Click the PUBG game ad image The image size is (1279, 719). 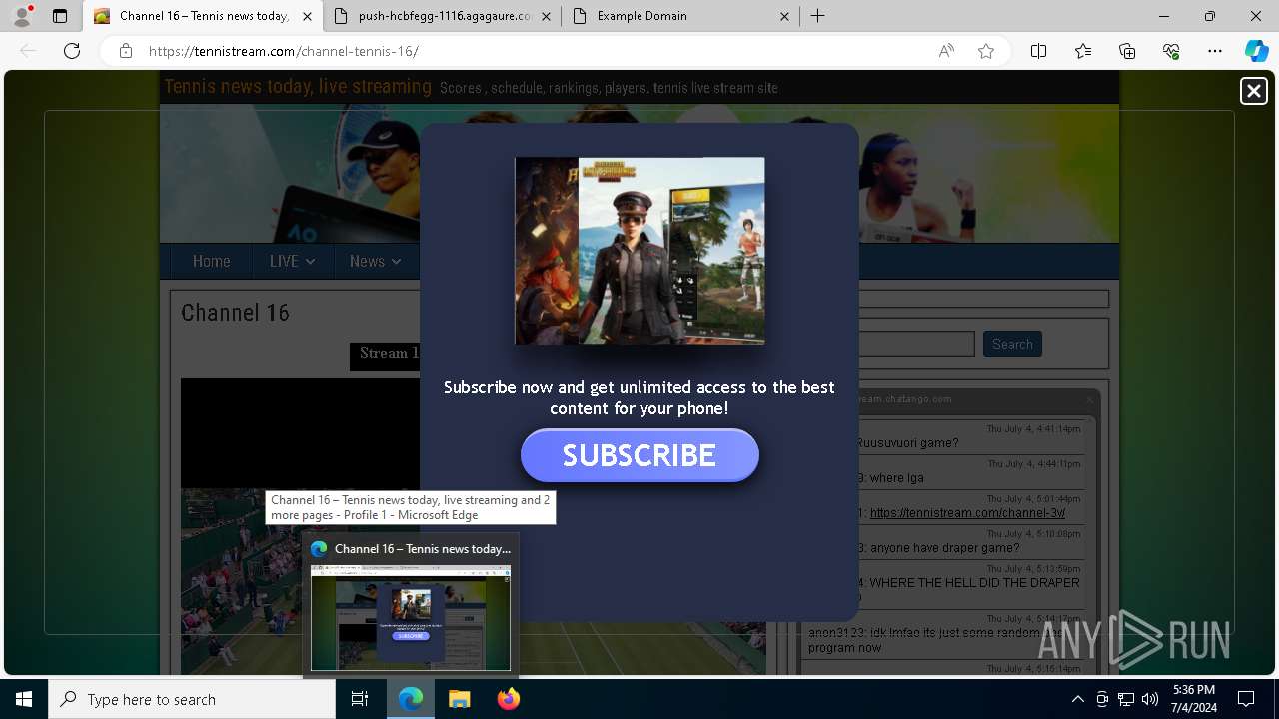click(x=639, y=251)
